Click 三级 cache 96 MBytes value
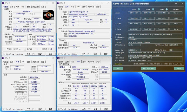The height and width of the screenshot is (112, 187). [x=42, y=44]
